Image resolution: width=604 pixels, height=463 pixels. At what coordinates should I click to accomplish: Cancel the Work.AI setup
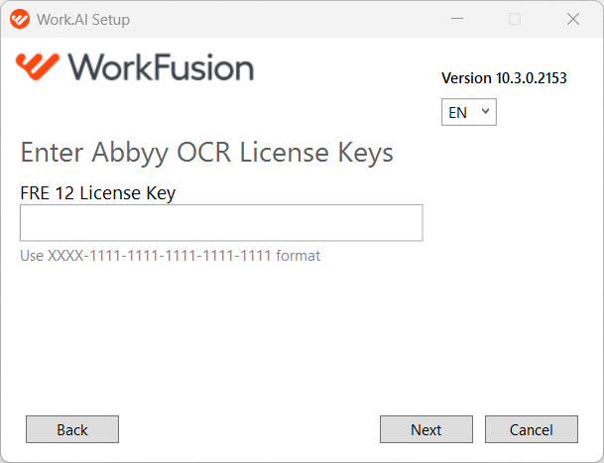pyautogui.click(x=532, y=429)
